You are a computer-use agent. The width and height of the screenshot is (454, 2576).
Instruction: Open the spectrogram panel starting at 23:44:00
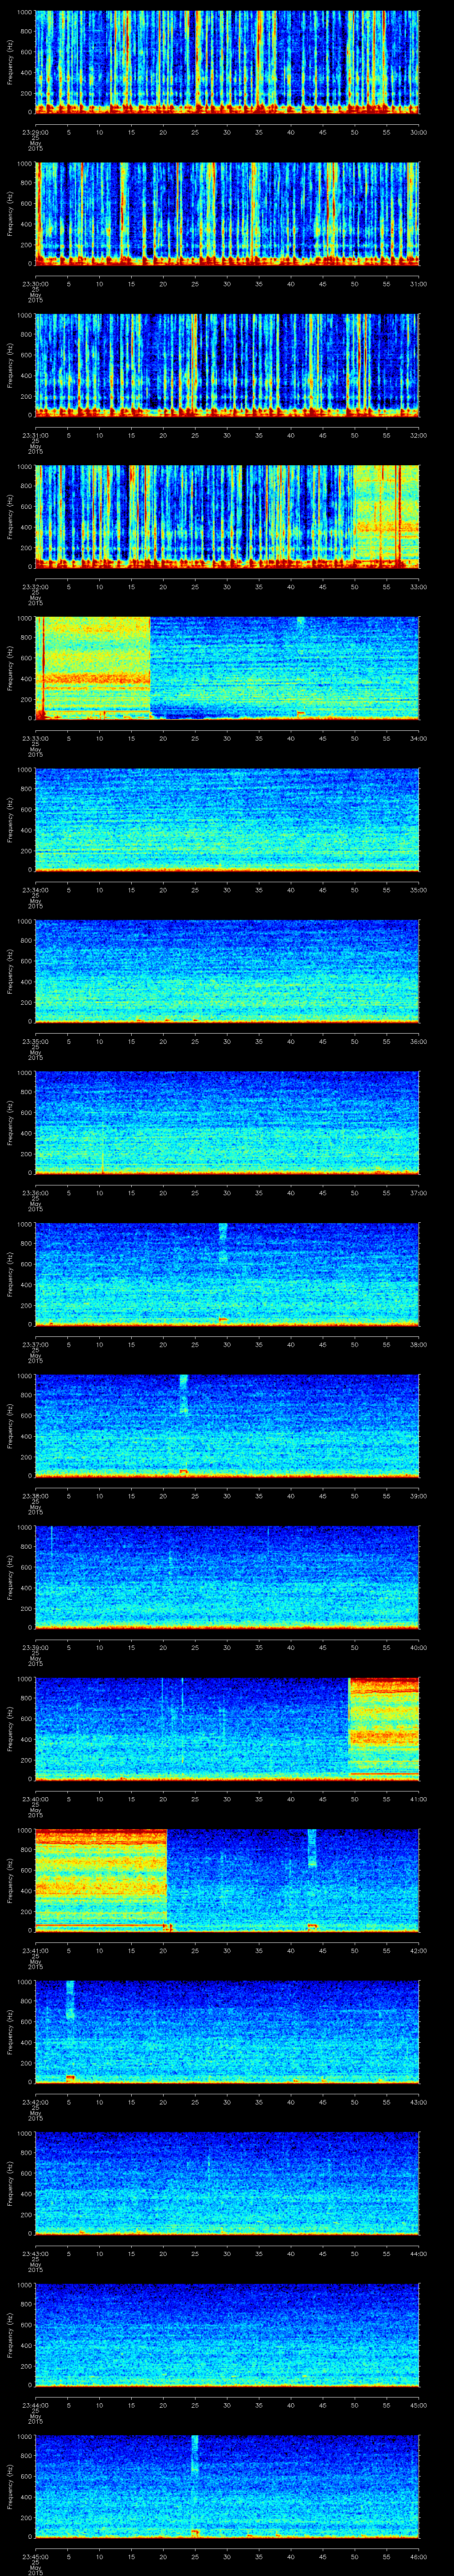tap(227, 2335)
